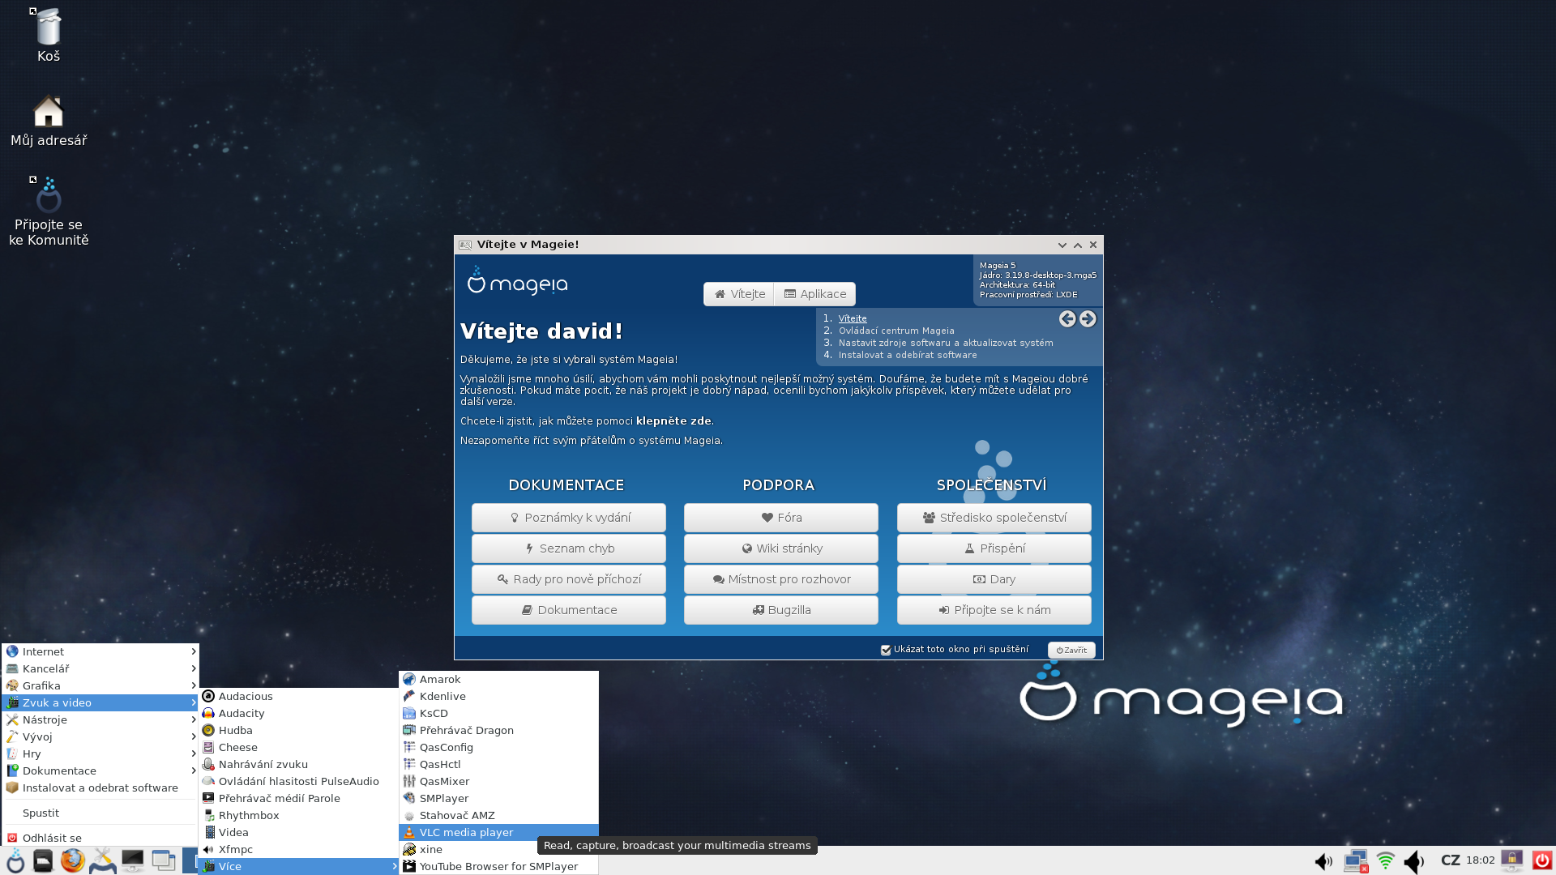Lock the screen using padlock icon
The image size is (1556, 875).
click(1511, 860)
